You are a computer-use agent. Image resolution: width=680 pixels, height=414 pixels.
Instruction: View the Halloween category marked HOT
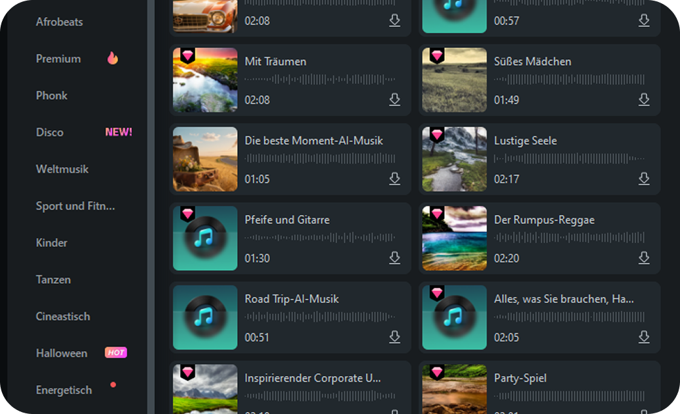[61, 353]
